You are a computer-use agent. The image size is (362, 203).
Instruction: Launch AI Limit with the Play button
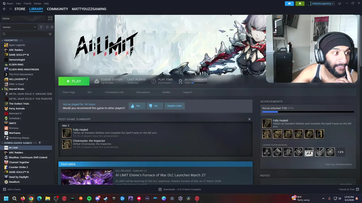(x=74, y=81)
